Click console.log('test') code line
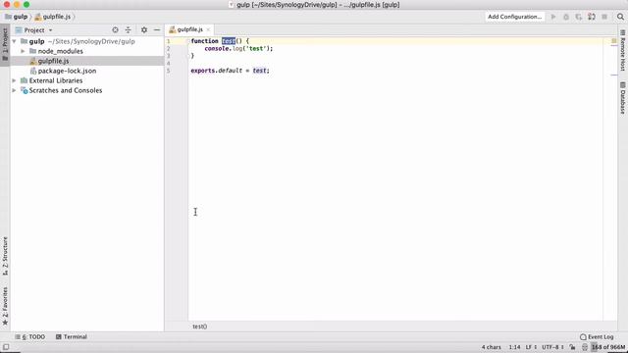This screenshot has width=628, height=353. click(238, 48)
